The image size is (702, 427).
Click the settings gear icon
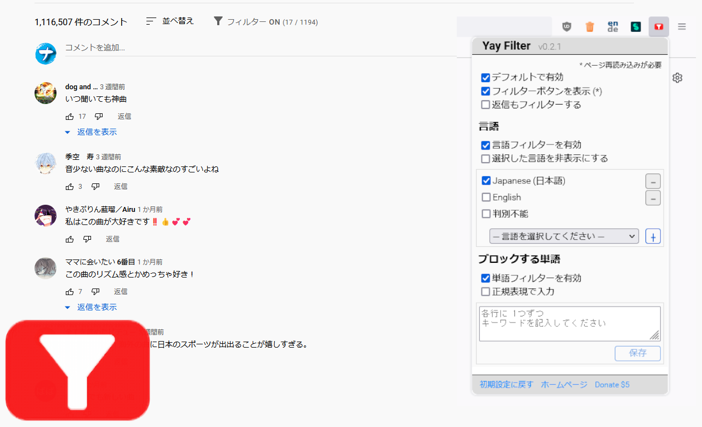click(x=677, y=78)
